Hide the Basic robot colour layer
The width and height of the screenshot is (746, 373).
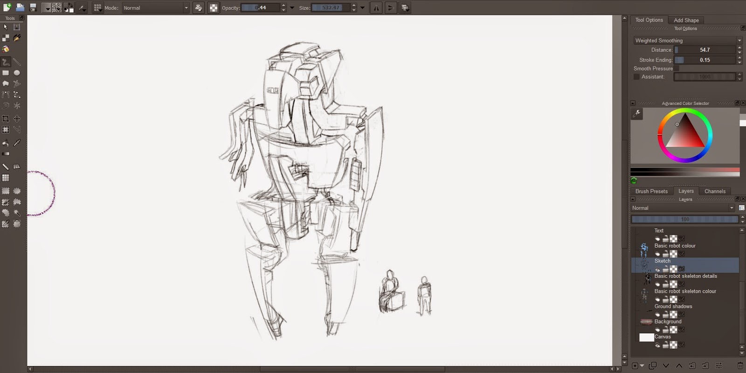point(657,254)
